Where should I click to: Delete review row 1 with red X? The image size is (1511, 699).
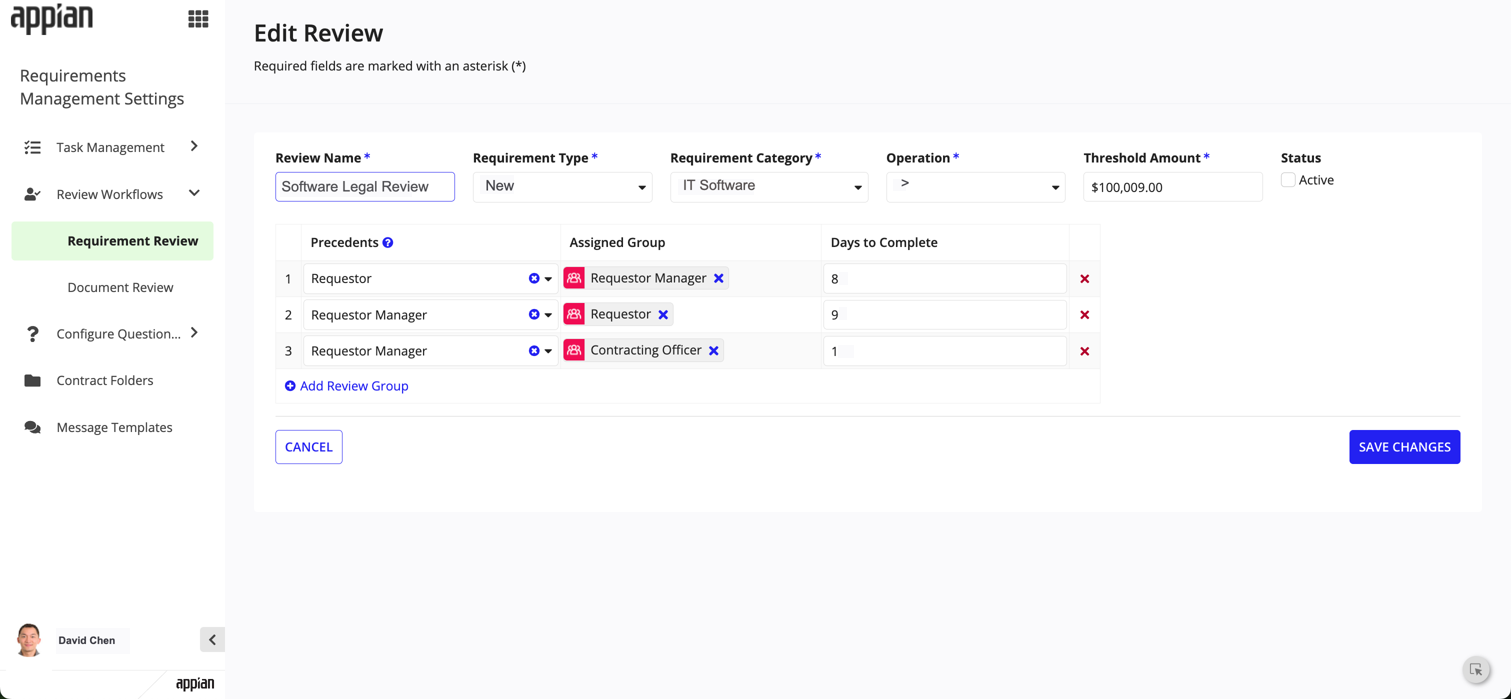1084,278
